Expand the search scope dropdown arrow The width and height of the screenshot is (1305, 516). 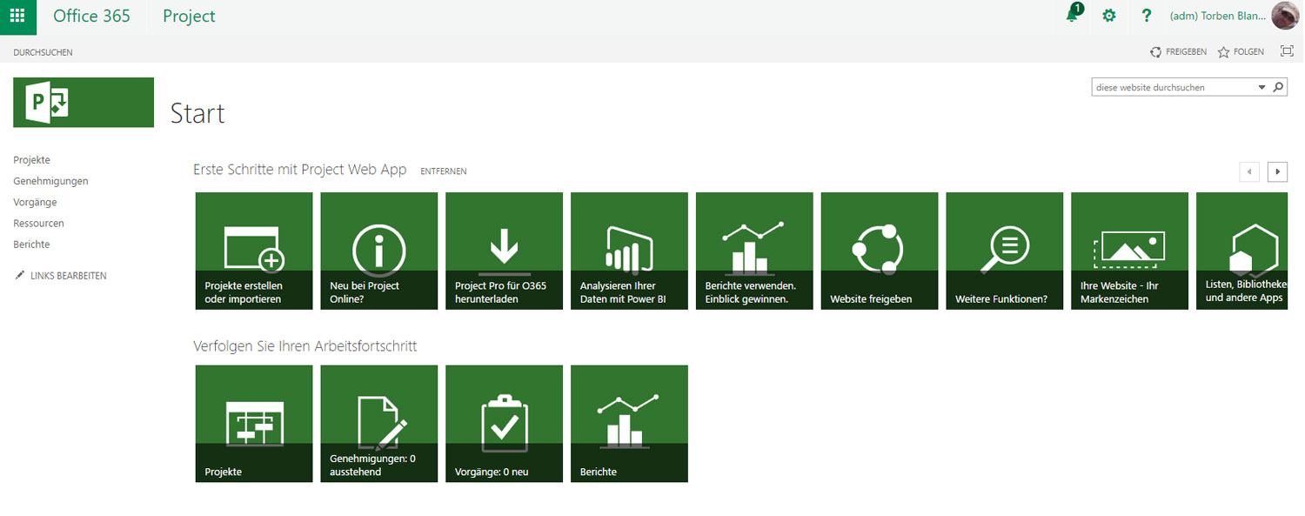click(1262, 87)
